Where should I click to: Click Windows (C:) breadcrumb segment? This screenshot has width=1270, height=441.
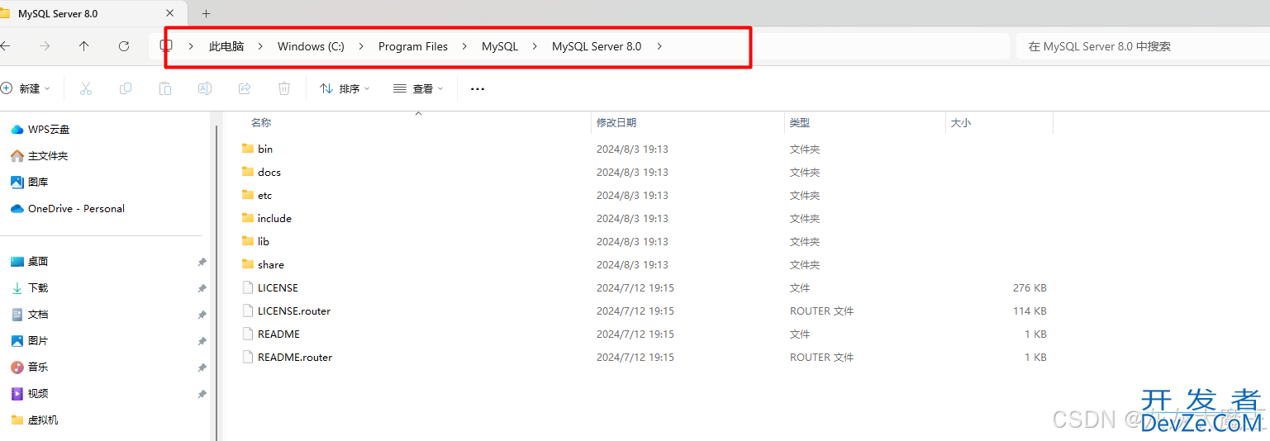click(311, 46)
